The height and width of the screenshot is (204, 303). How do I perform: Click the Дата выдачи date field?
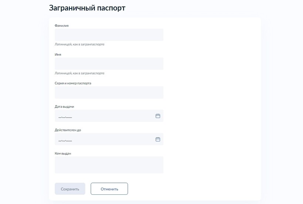tap(109, 116)
